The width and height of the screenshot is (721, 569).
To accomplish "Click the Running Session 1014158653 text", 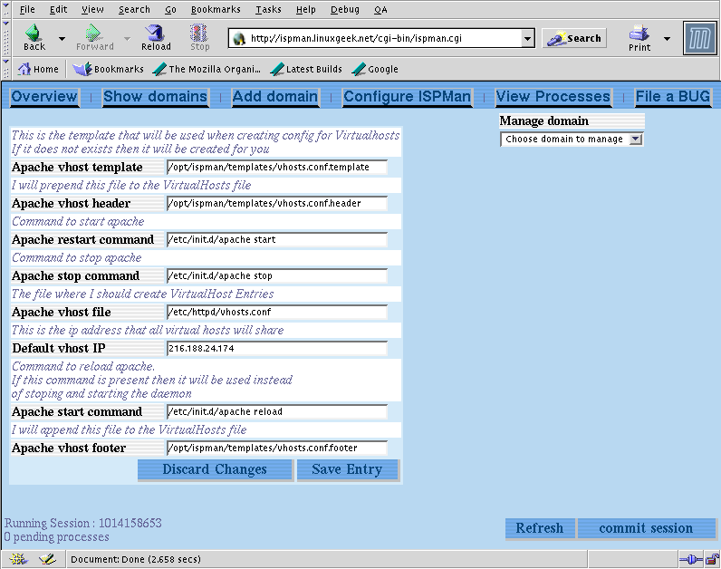I will coord(83,523).
